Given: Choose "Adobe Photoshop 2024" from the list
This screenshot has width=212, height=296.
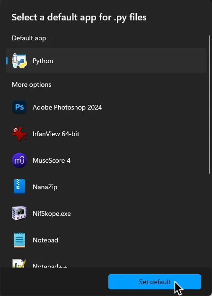Looking at the screenshot, I should click(x=106, y=107).
